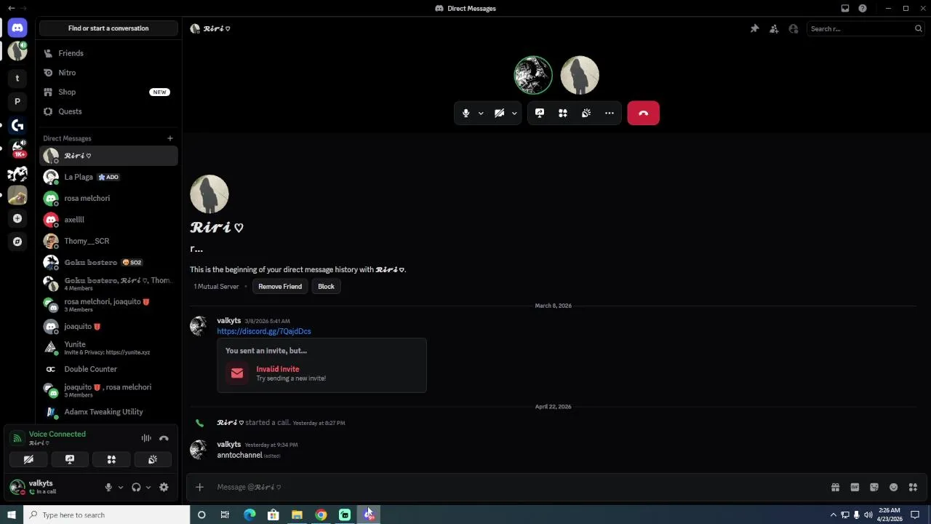
Task: Open the server labeled P
Action: (x=17, y=101)
